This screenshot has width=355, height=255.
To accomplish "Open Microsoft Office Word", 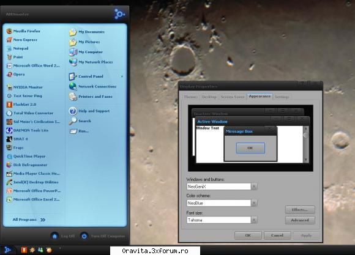I will [x=33, y=65].
